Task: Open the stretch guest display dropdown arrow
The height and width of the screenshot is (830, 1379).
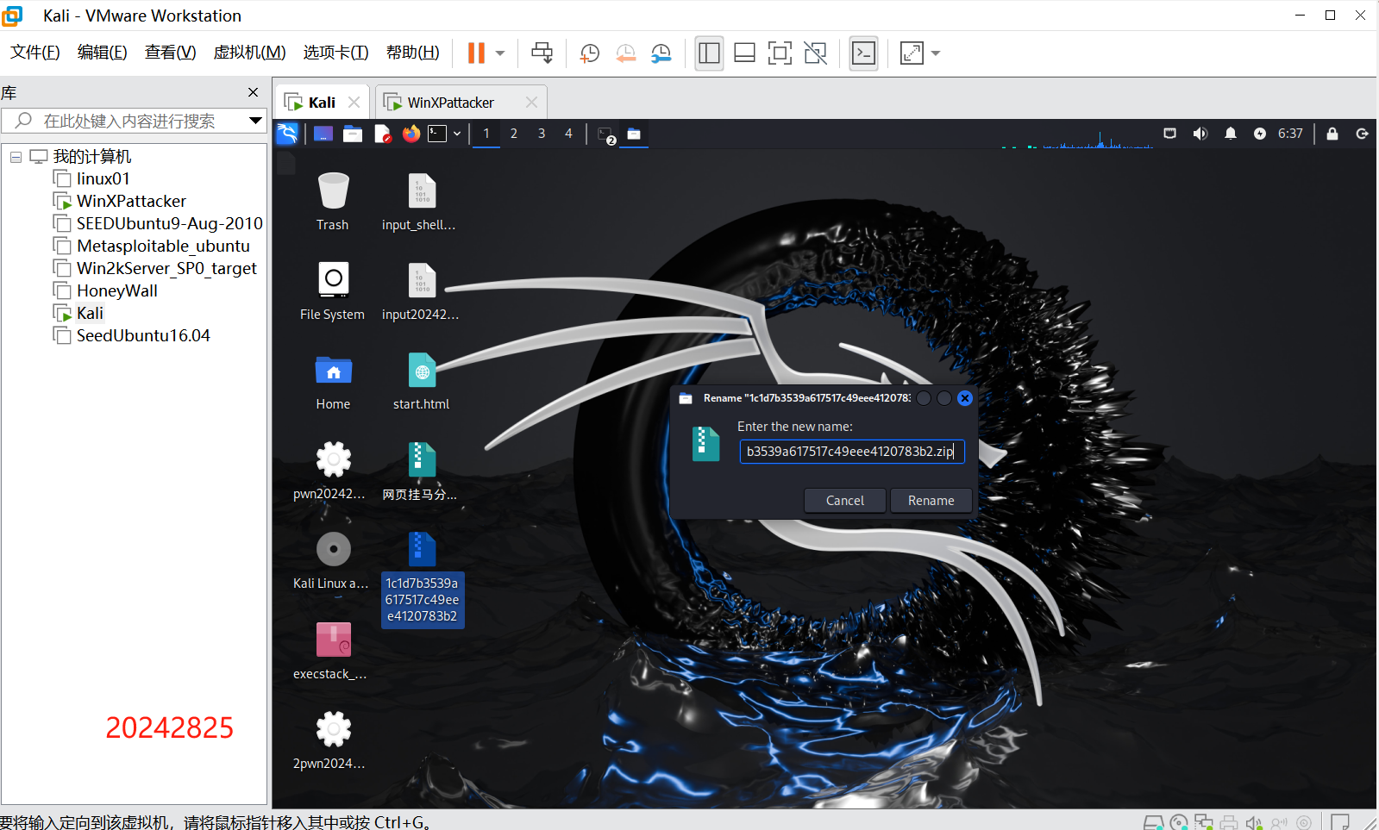Action: [x=936, y=53]
